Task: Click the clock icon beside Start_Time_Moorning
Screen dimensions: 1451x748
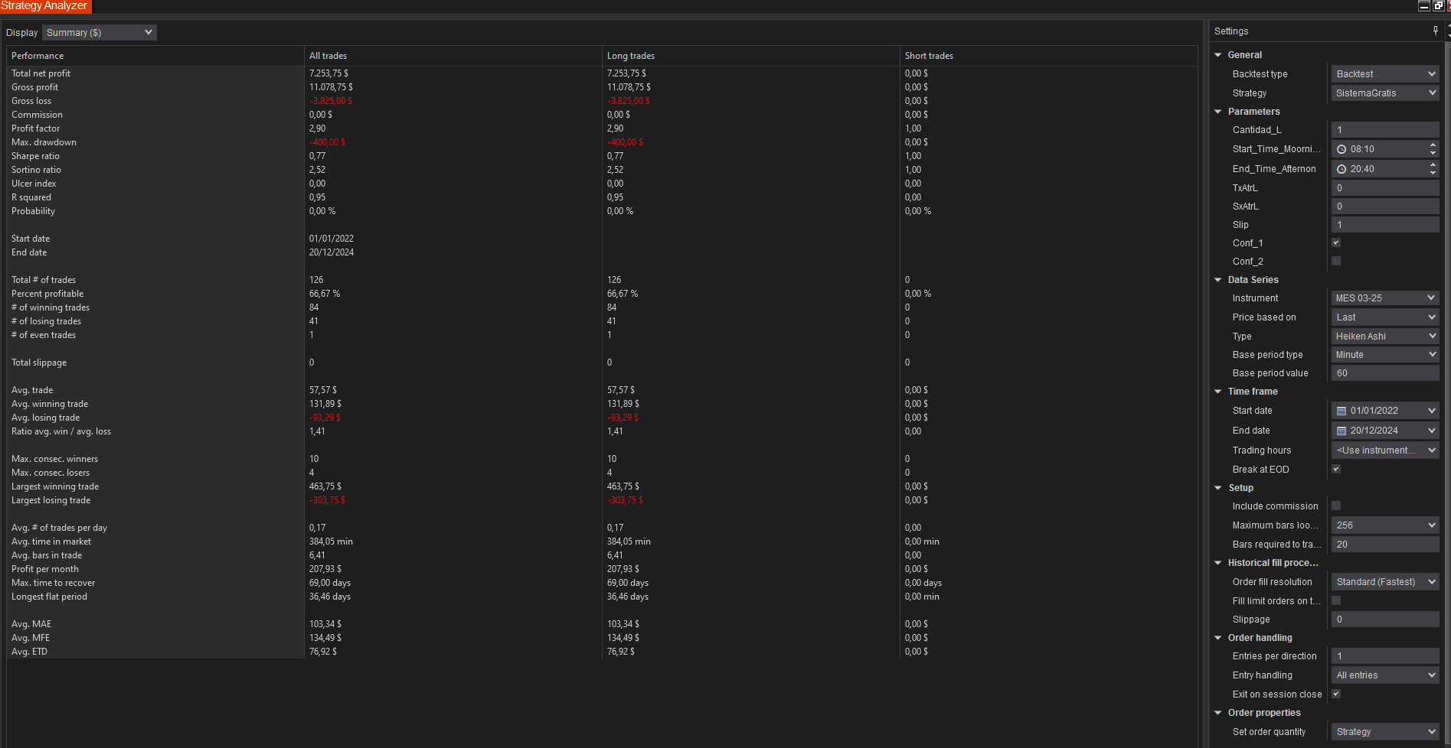Action: 1341,148
